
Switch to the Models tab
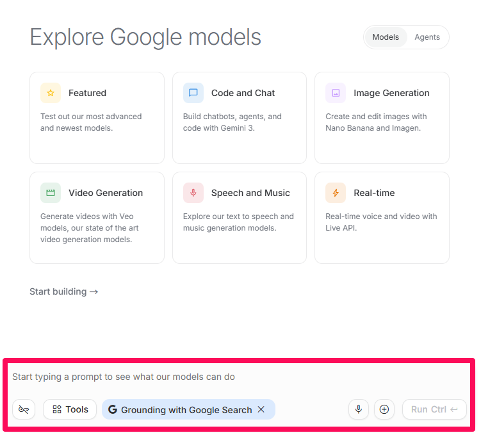(386, 37)
